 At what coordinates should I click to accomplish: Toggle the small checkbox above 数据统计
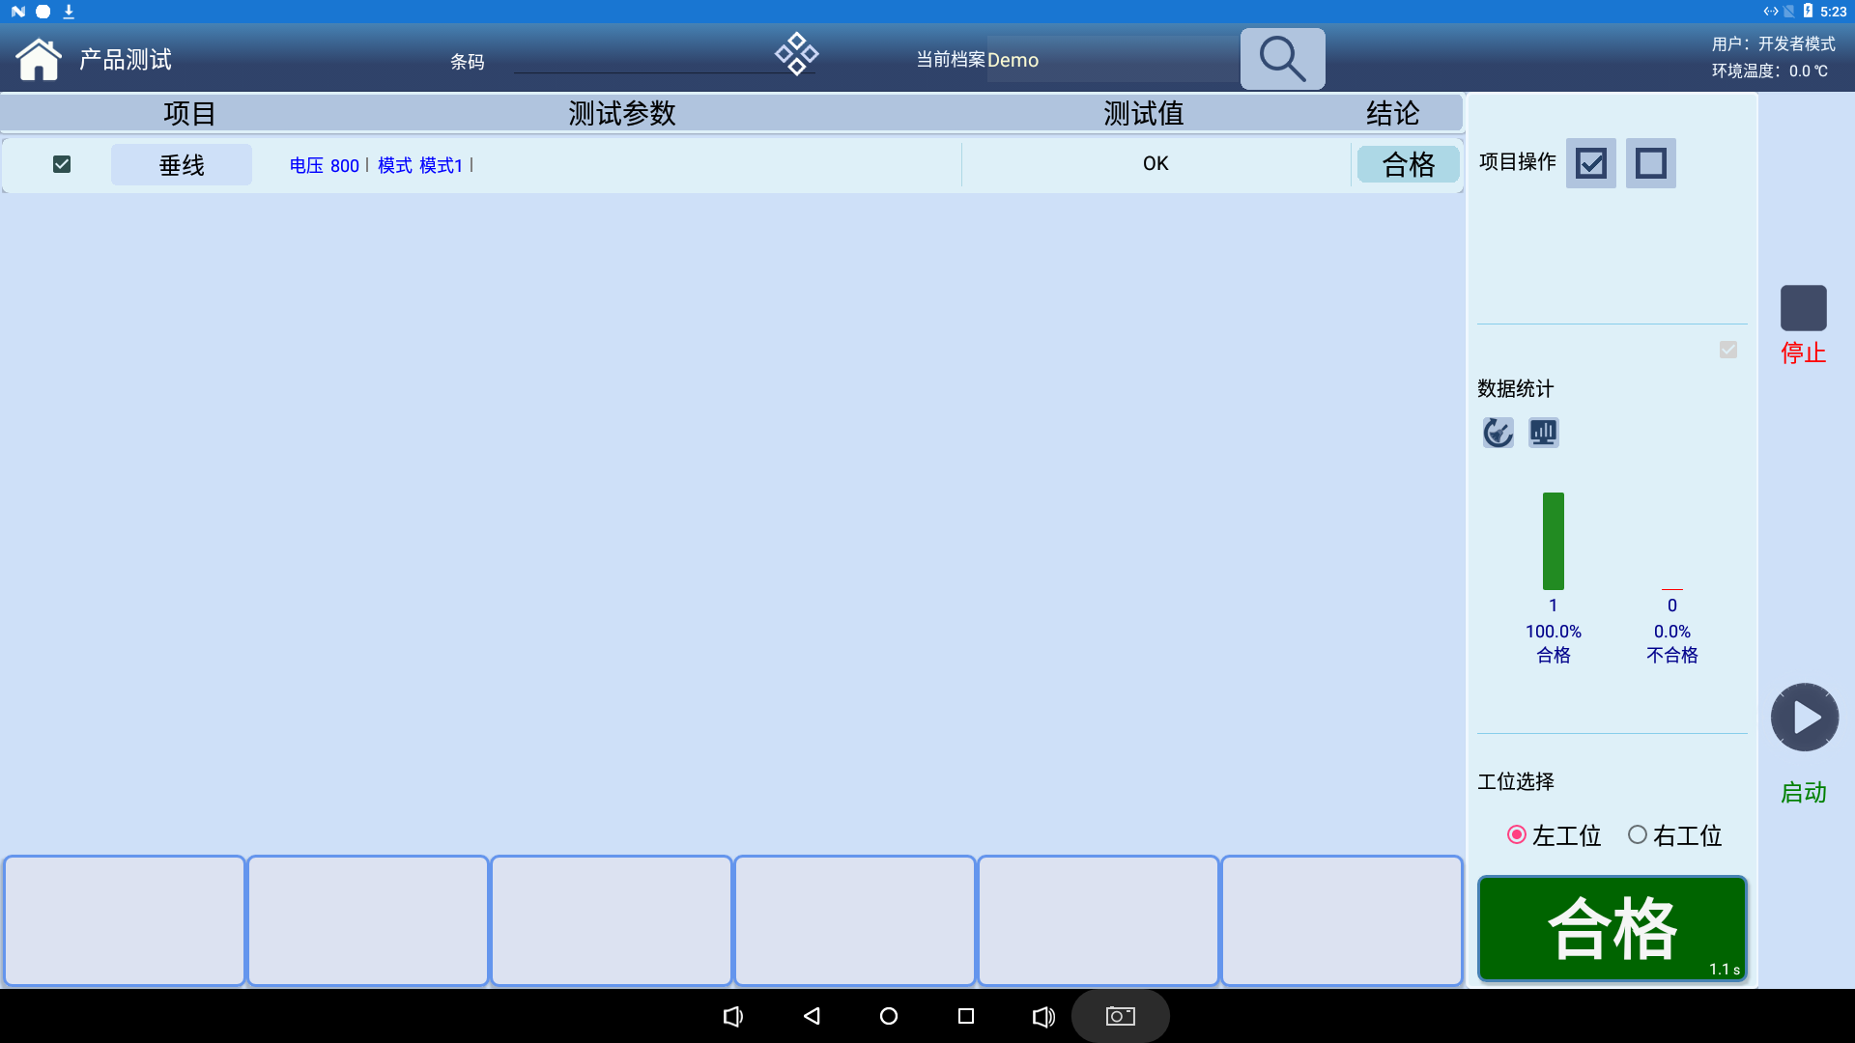coord(1728,350)
